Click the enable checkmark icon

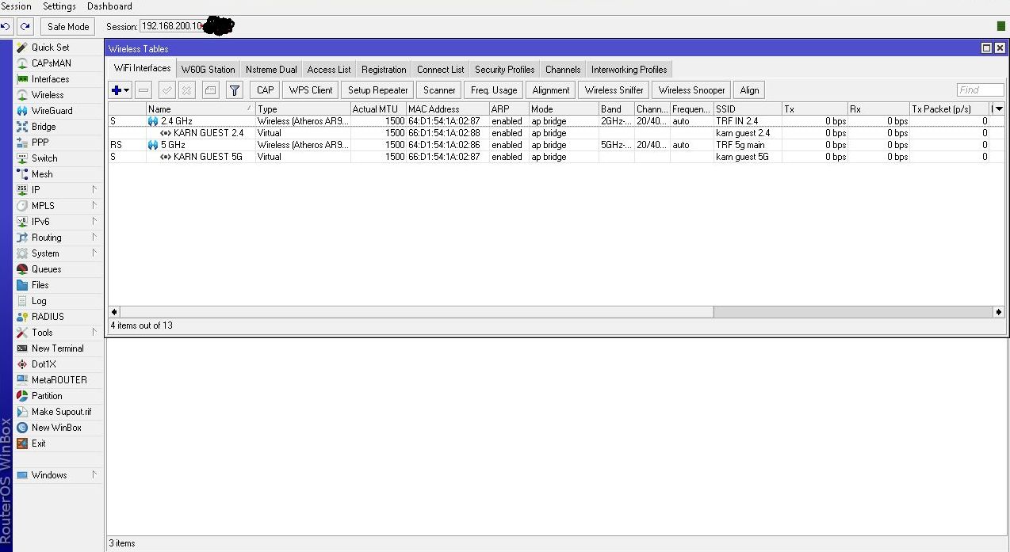coord(166,90)
